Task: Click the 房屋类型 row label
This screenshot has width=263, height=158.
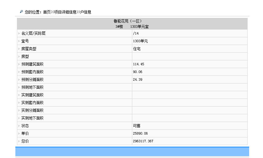Action: click(x=29, y=49)
